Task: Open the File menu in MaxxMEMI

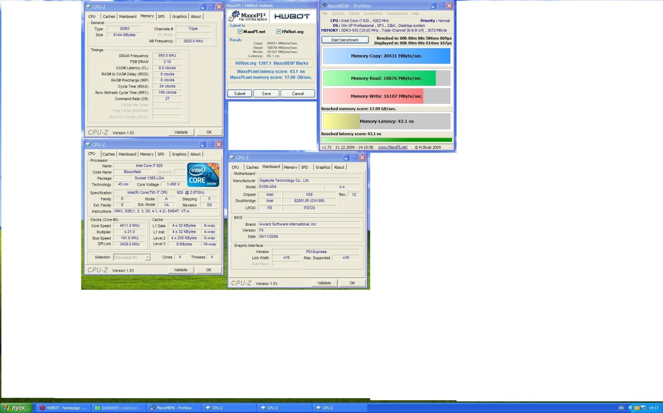Action: pos(325,14)
